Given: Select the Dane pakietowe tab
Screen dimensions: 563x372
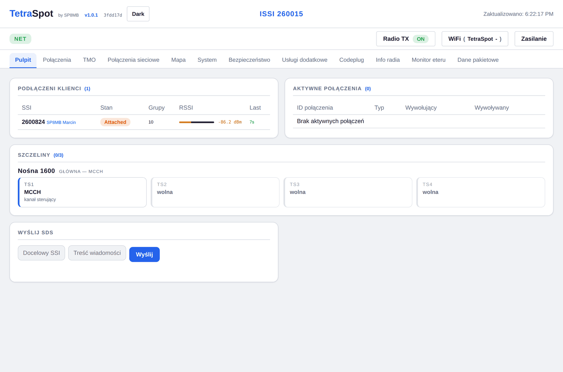Looking at the screenshot, I should pyautogui.click(x=478, y=60).
